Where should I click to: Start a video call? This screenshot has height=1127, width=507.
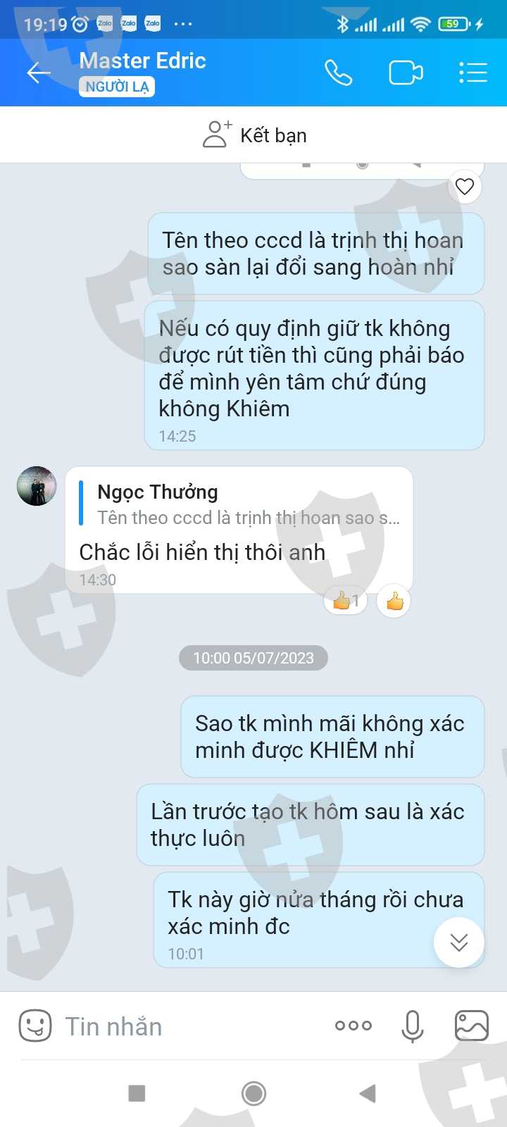pyautogui.click(x=406, y=73)
